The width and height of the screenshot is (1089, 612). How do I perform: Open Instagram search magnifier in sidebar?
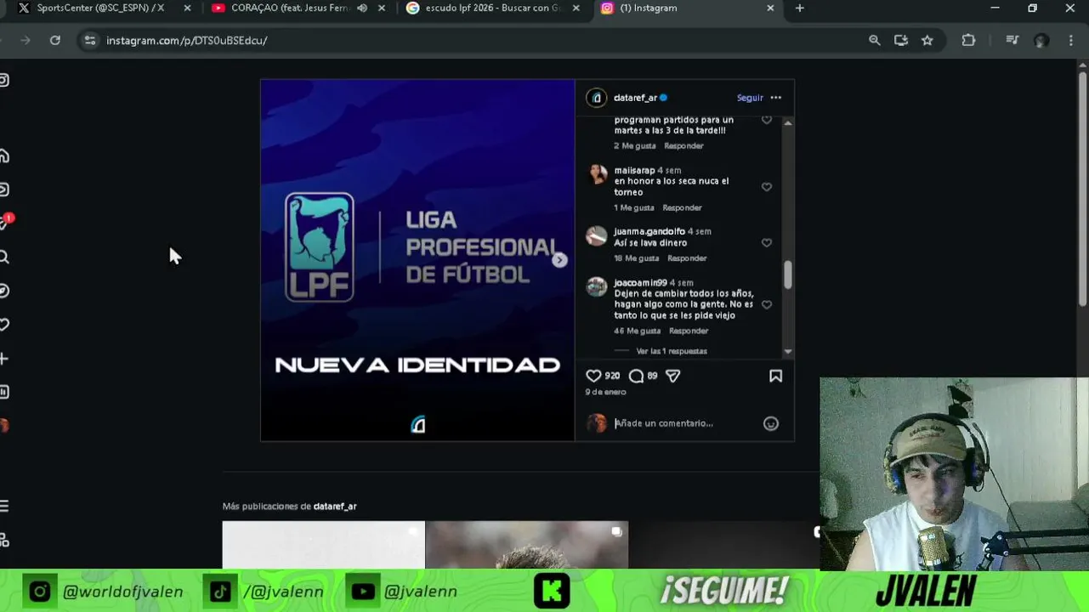(x=4, y=257)
